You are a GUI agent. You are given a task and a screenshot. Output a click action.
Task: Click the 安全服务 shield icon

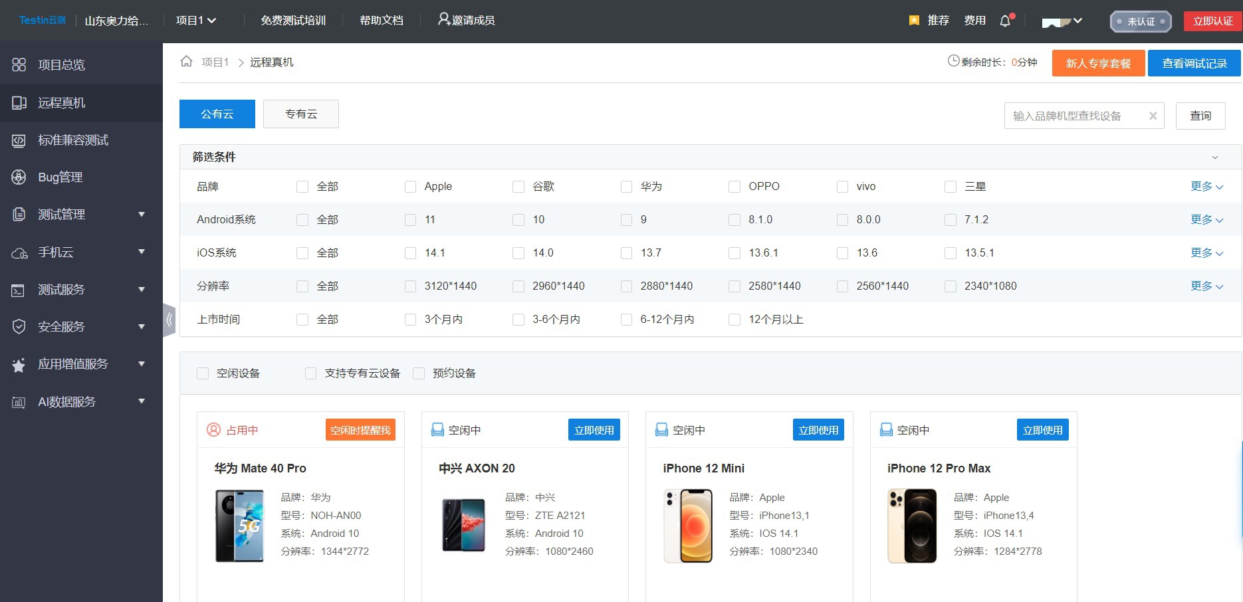pos(19,326)
